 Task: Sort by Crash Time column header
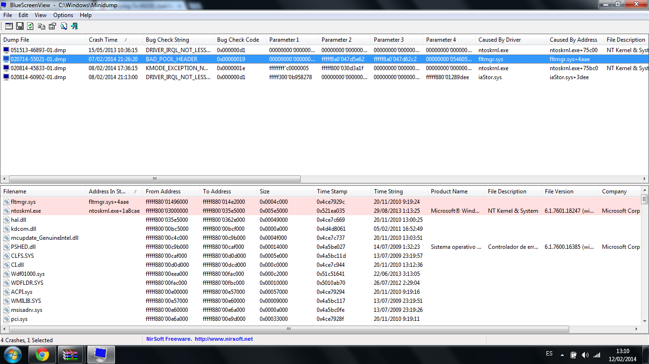coord(115,40)
